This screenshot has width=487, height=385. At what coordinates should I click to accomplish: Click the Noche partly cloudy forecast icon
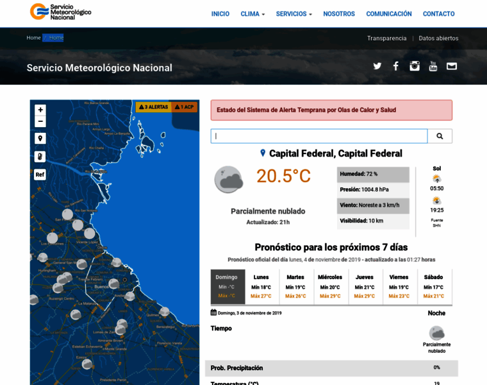pos(436,334)
